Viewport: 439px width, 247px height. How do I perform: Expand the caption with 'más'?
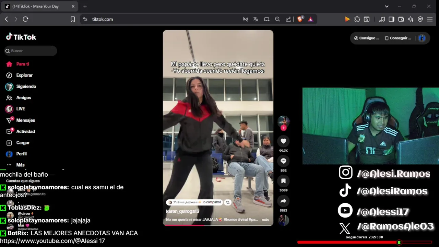(x=265, y=220)
